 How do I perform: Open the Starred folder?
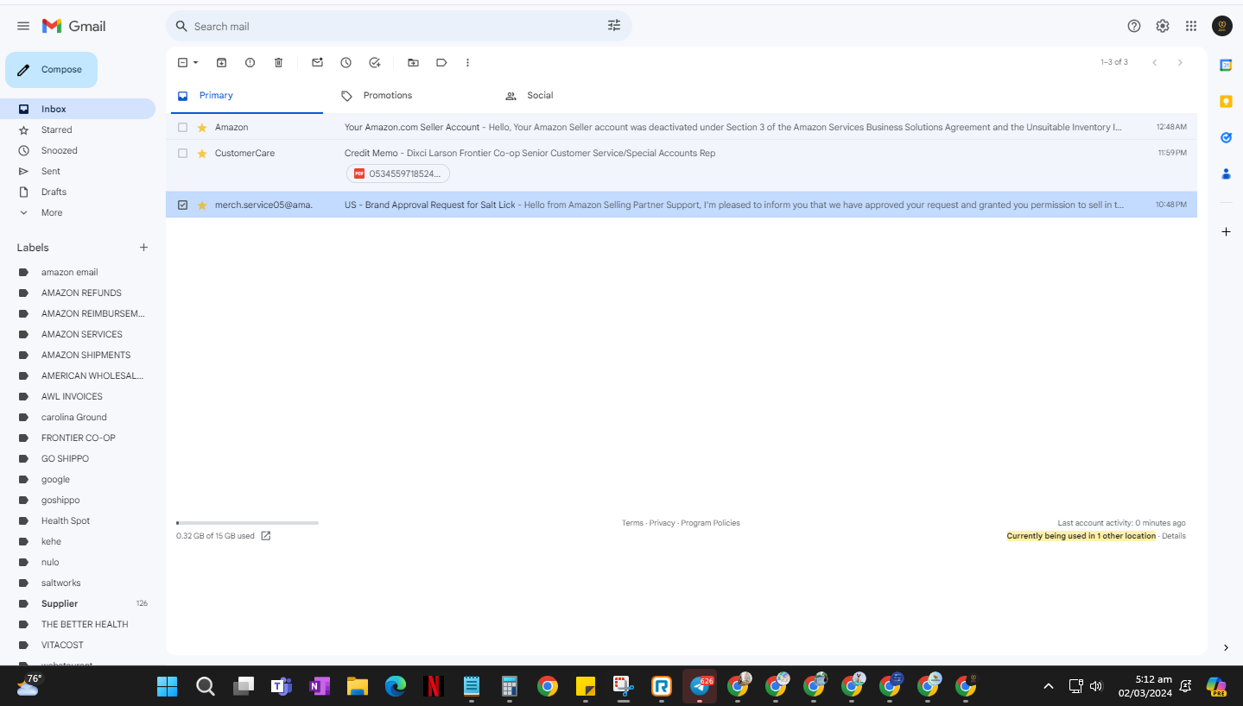pos(78,129)
